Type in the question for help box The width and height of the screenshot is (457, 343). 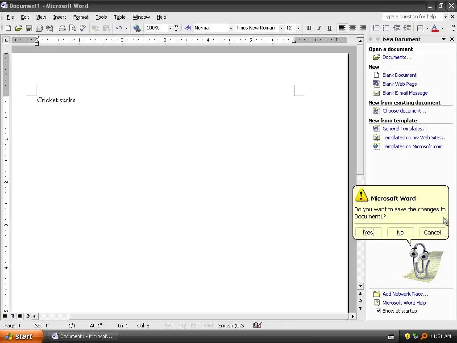pos(412,17)
